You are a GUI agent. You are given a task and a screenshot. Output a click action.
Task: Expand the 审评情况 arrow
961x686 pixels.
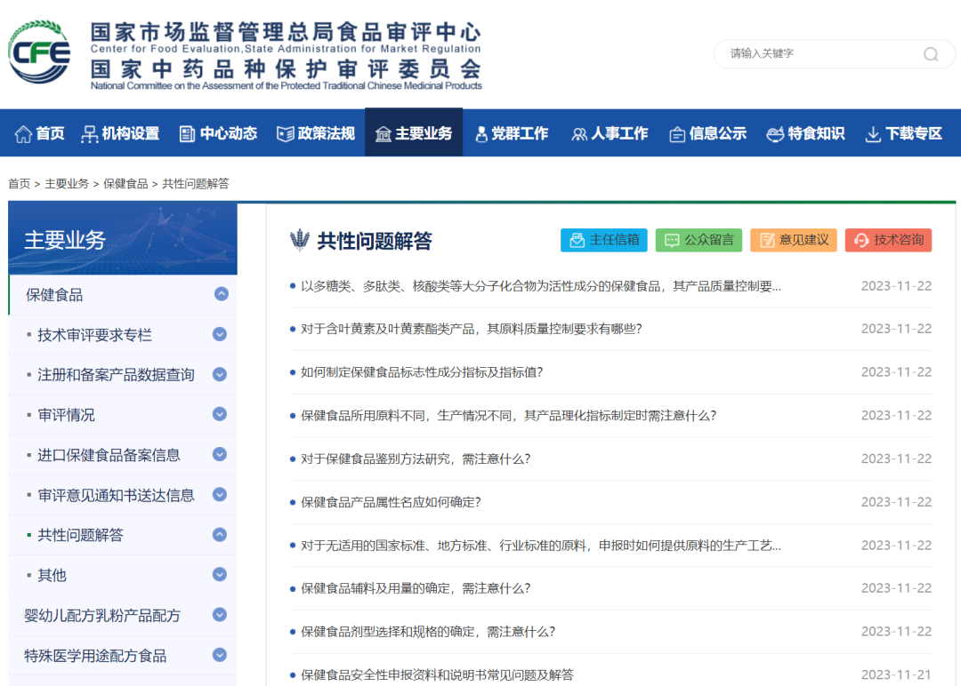coord(220,414)
